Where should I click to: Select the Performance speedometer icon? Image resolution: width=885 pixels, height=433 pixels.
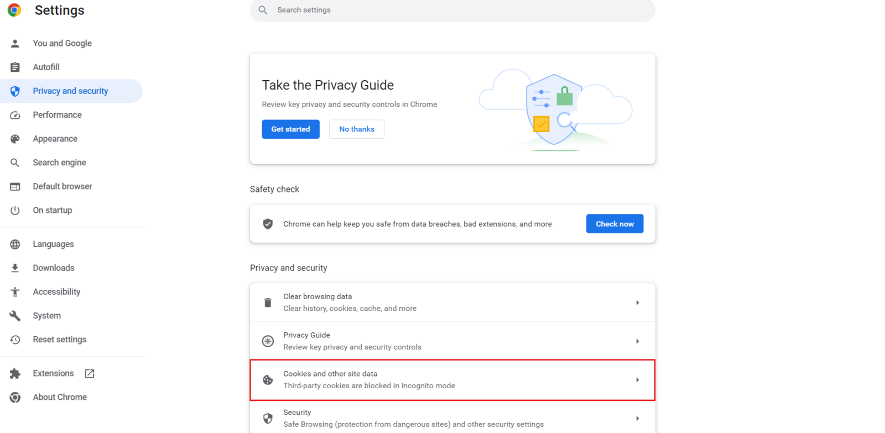(x=15, y=114)
